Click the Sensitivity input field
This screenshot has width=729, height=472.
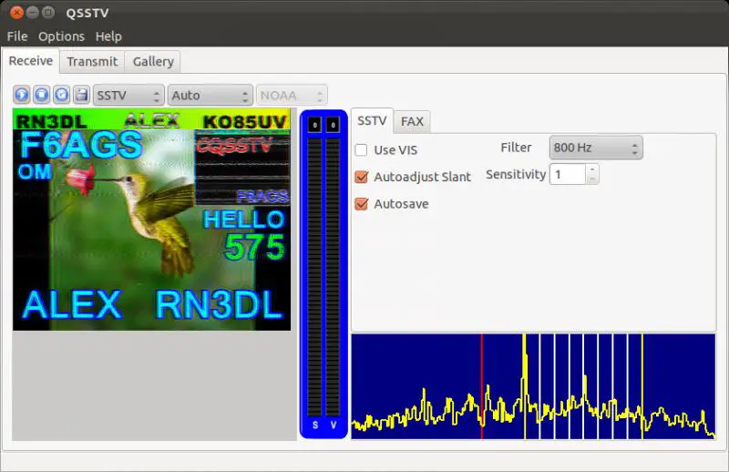coord(568,174)
